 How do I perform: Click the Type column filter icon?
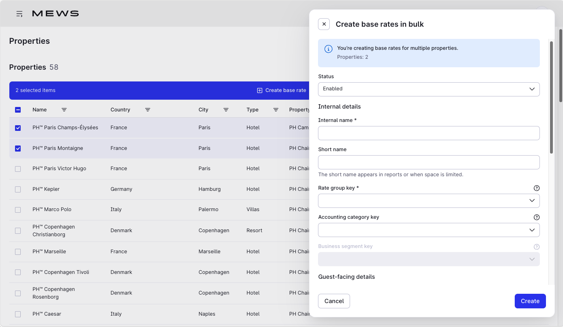[276, 110]
